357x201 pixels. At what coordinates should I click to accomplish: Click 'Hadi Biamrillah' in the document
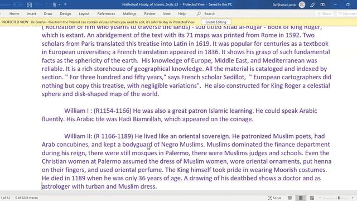(x=140, y=119)
